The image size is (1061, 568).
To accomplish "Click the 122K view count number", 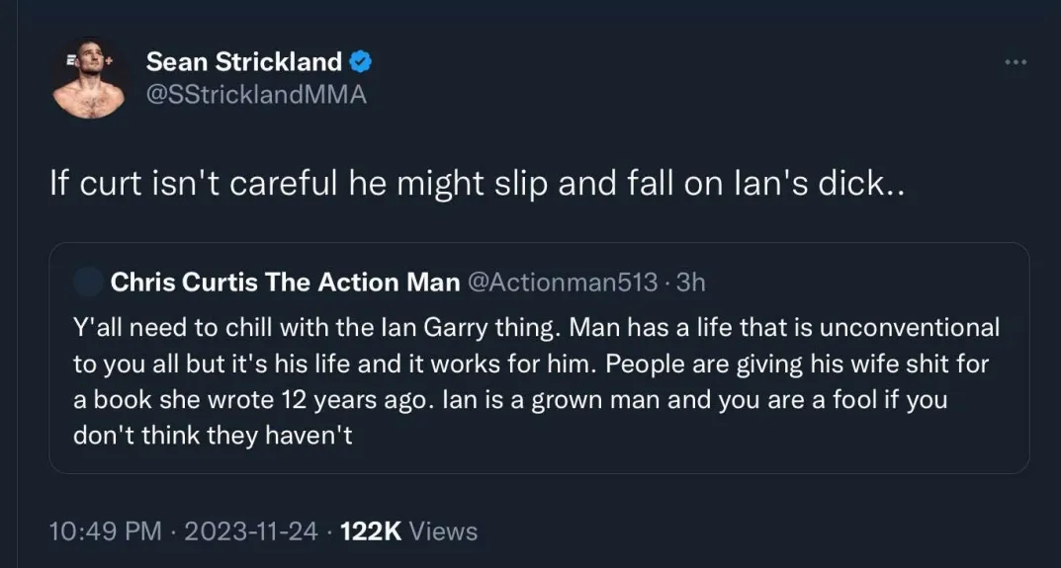I will (371, 531).
